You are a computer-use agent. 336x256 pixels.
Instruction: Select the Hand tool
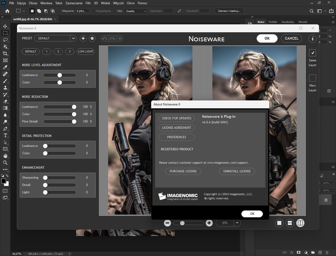tap(5, 156)
